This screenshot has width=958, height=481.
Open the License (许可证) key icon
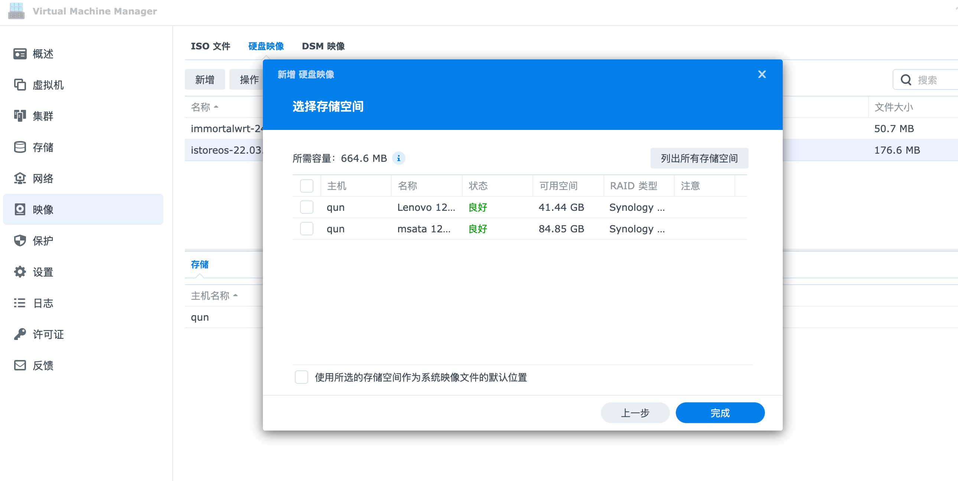(x=20, y=334)
